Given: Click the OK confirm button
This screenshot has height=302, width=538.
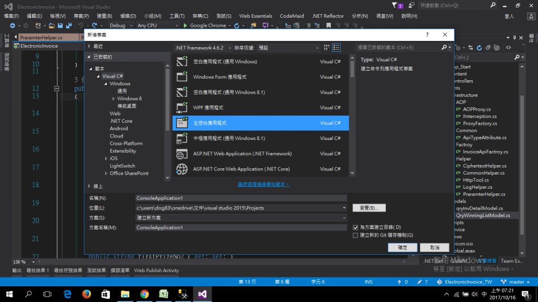Looking at the screenshot, I should click(402, 247).
